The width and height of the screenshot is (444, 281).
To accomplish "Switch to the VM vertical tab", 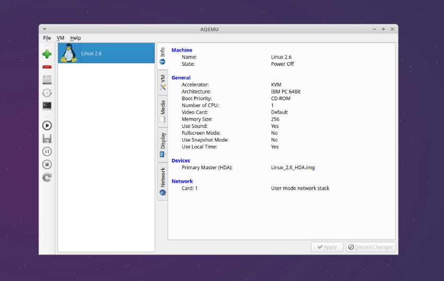I will (162, 82).
